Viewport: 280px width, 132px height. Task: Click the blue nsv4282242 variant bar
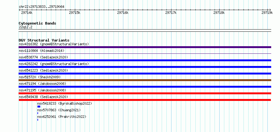[x=145, y=67]
